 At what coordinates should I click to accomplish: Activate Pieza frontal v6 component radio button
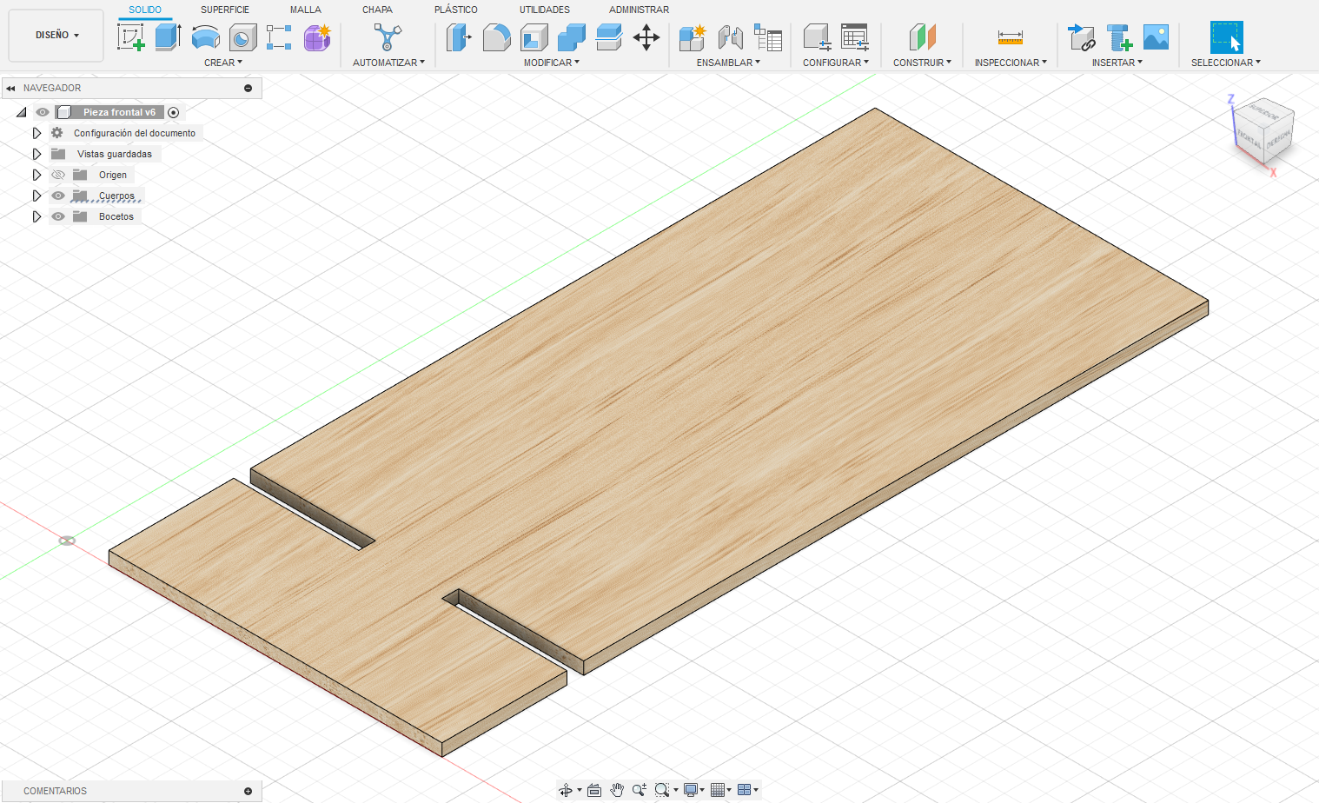[x=174, y=112]
